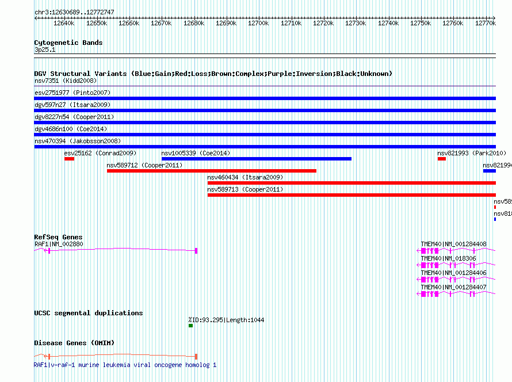This screenshot has width=512, height=382.
Task: Click the nsv7351 (Kidd2008) thin inversion line
Action: pyautogui.click(x=265, y=86)
